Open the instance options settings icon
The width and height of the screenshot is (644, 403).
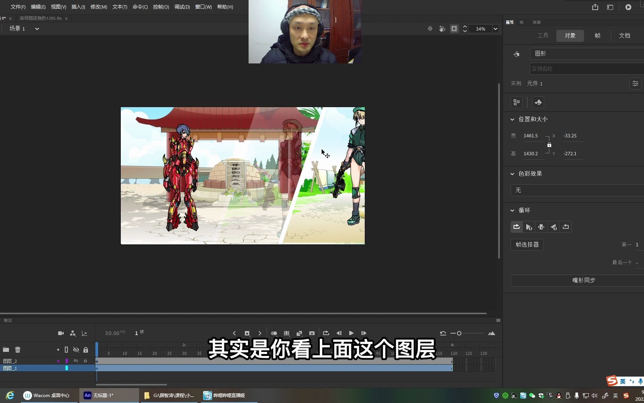click(635, 84)
